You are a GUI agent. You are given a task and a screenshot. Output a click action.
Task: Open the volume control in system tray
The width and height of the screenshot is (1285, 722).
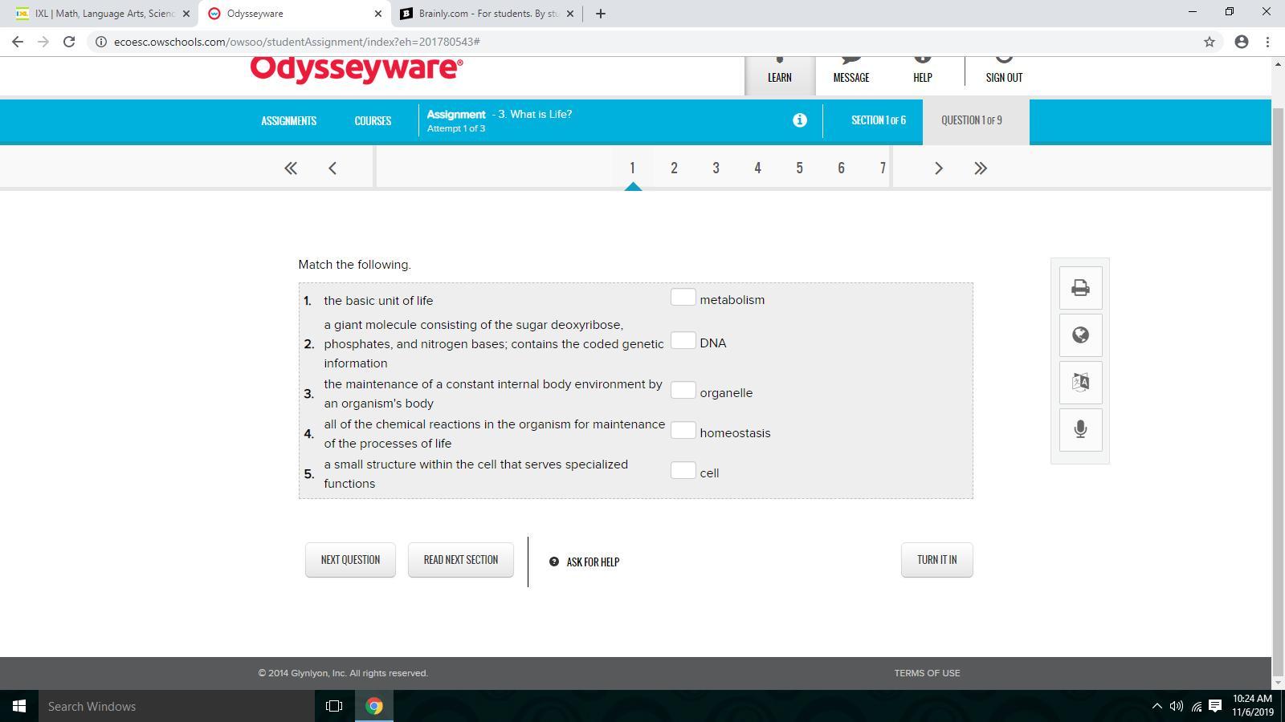point(1177,706)
